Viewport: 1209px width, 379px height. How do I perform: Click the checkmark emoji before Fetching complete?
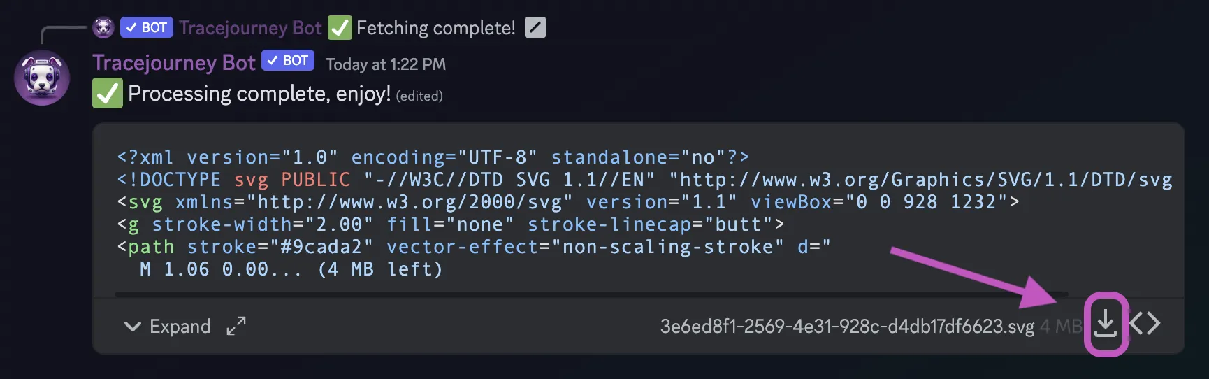click(x=340, y=28)
